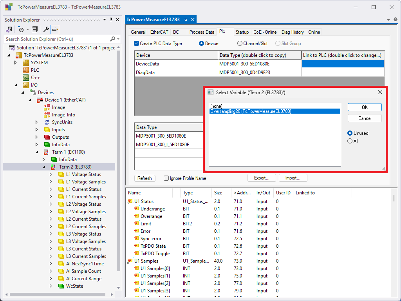401x301 pixels.
Task: Click the yellow Inputs icon
Action: point(47,130)
